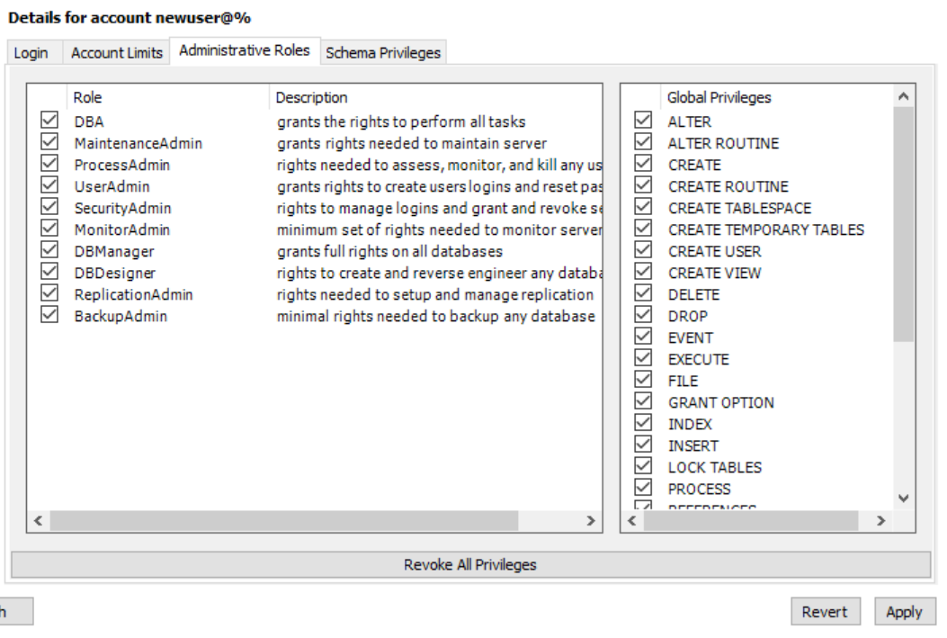Click the Global Privileges column header
The image size is (947, 638).
click(x=776, y=97)
